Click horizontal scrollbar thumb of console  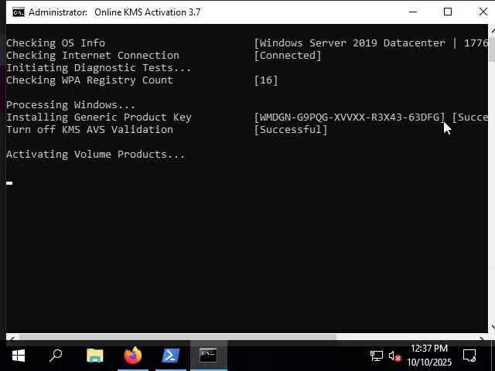[178, 337]
